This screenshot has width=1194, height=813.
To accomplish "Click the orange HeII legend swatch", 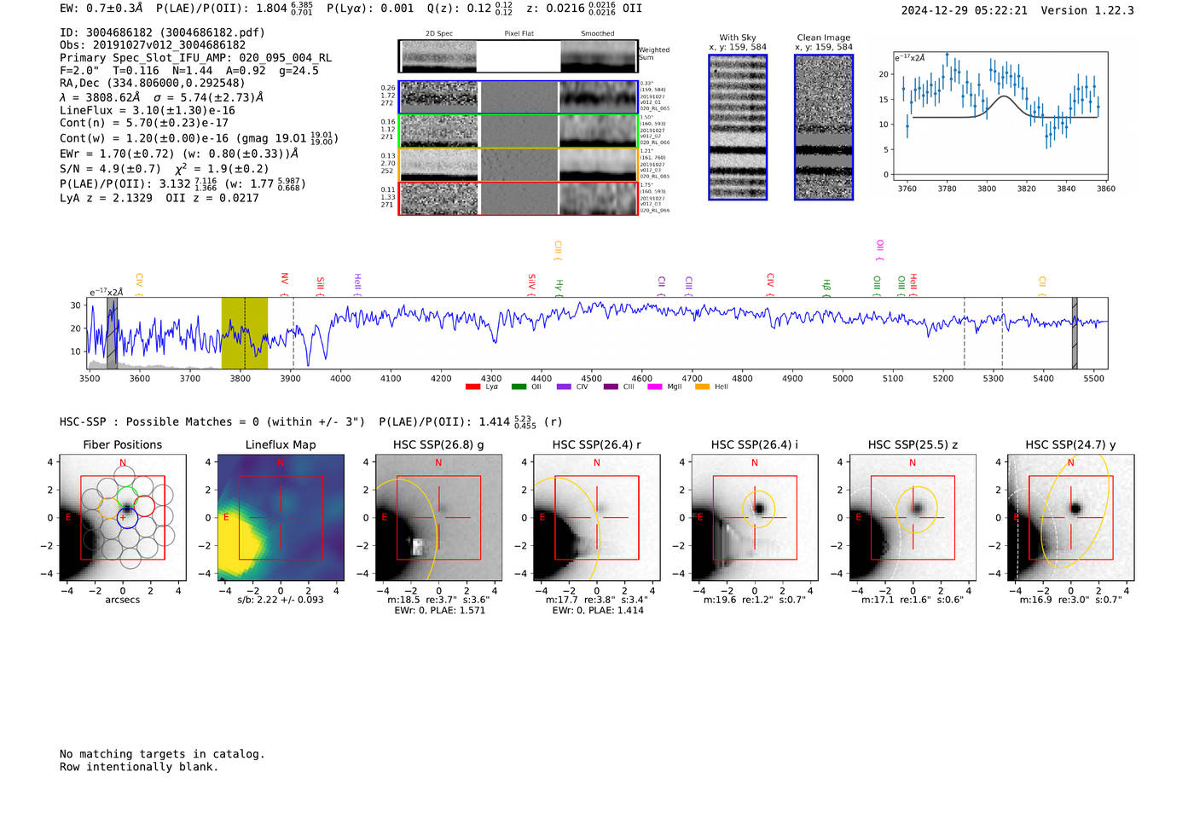I will (702, 387).
